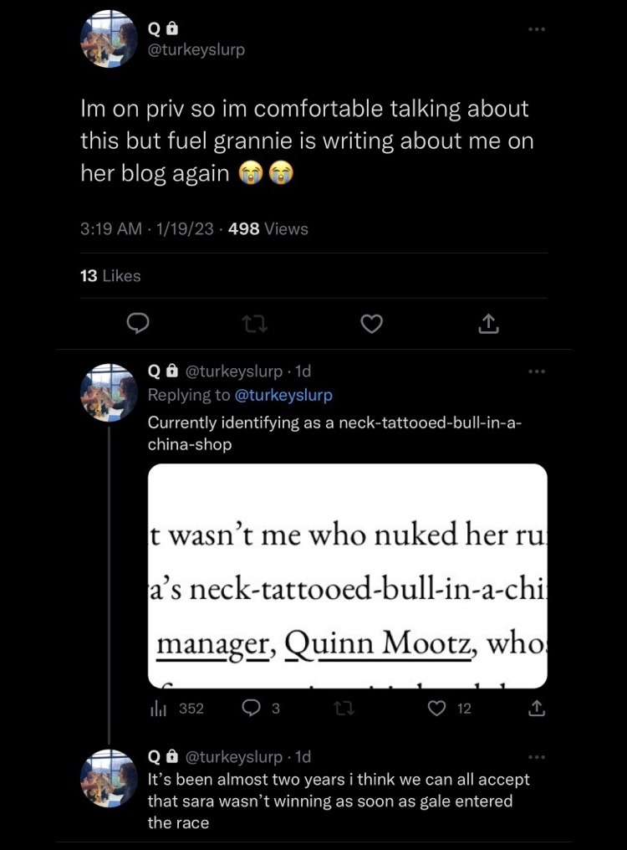The height and width of the screenshot is (850, 627).
Task: Share the neck-tattooed-bull reply
Action: pyautogui.click(x=537, y=709)
